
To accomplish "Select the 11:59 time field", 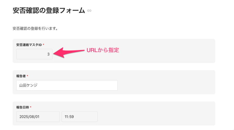I will [79, 117].
